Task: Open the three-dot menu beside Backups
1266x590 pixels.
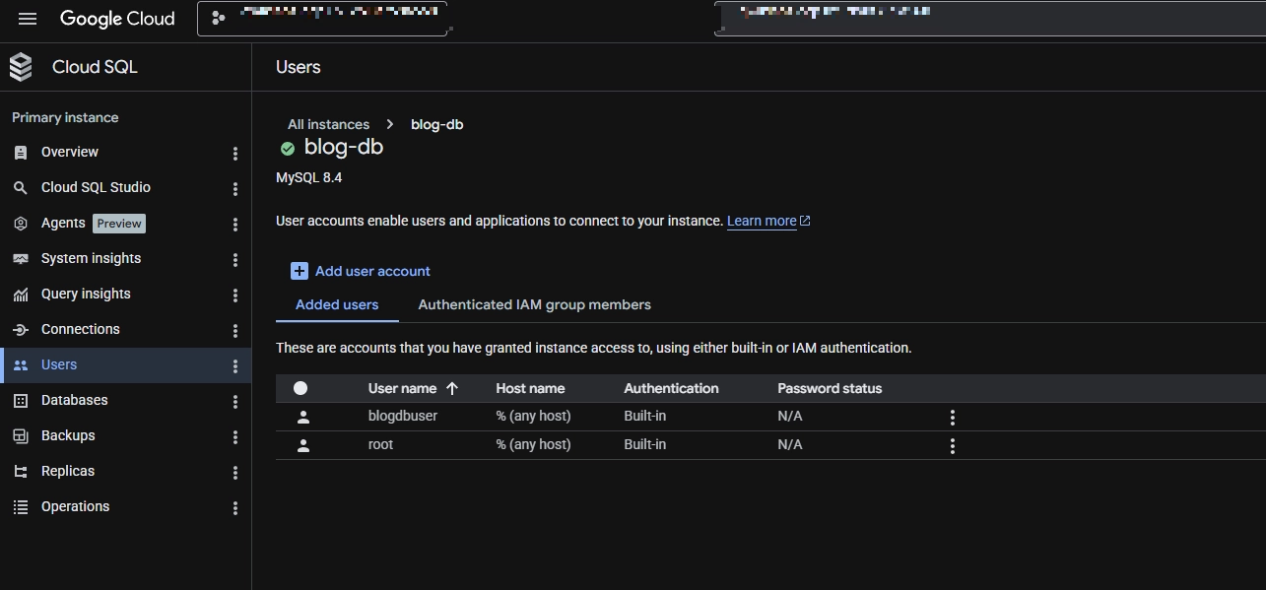Action: (234, 436)
